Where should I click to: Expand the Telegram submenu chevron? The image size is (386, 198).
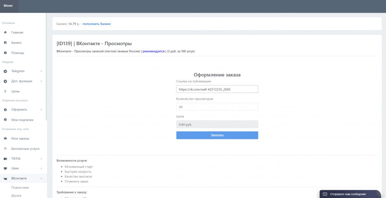41,71
